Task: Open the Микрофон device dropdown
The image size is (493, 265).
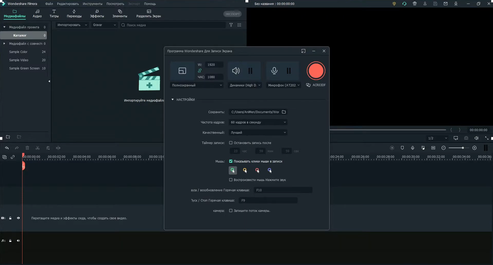Action: [283, 86]
